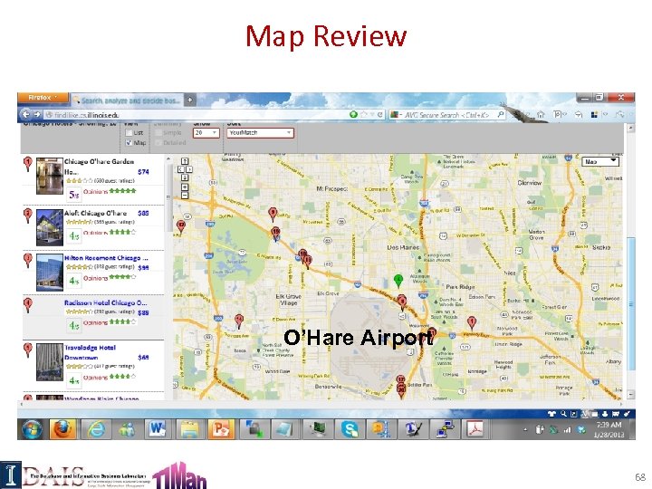Open a new tab with plus button
The width and height of the screenshot is (652, 489).
(189, 100)
